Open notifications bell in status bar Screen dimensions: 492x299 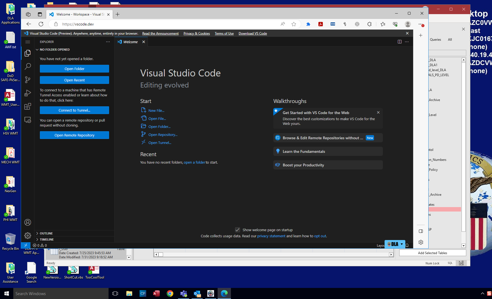(407, 245)
